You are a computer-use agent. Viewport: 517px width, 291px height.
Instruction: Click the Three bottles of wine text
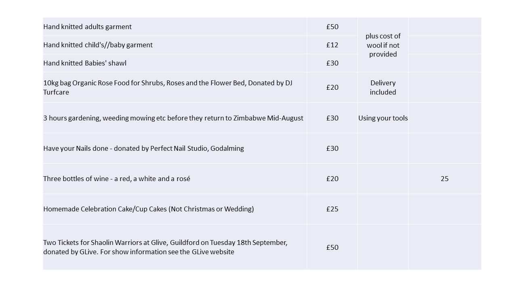[117, 179]
